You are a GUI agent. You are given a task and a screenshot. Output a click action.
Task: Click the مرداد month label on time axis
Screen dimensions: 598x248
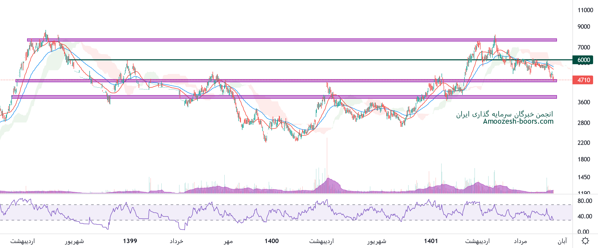(x=520, y=241)
